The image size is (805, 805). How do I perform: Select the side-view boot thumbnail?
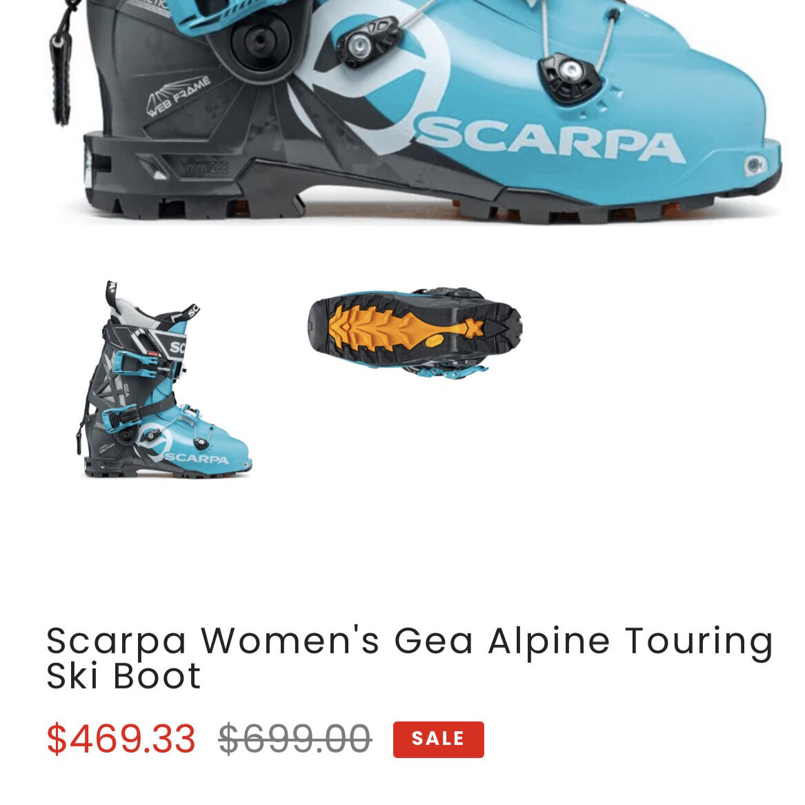click(x=164, y=379)
